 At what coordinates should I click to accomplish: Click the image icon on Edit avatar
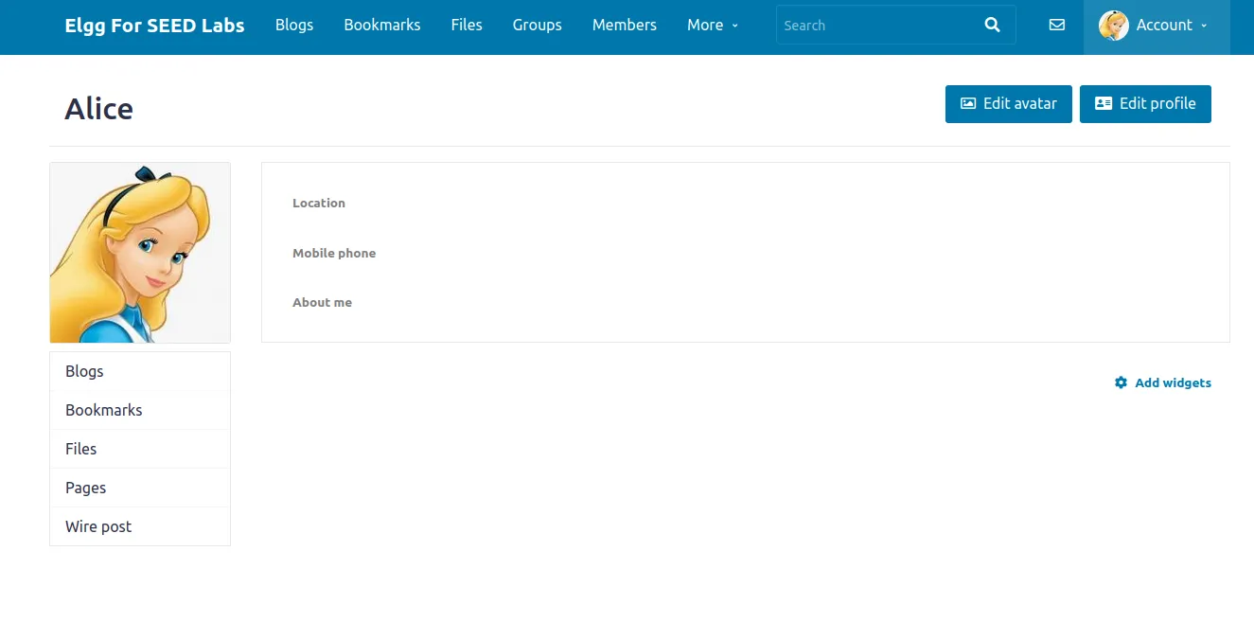pos(968,104)
